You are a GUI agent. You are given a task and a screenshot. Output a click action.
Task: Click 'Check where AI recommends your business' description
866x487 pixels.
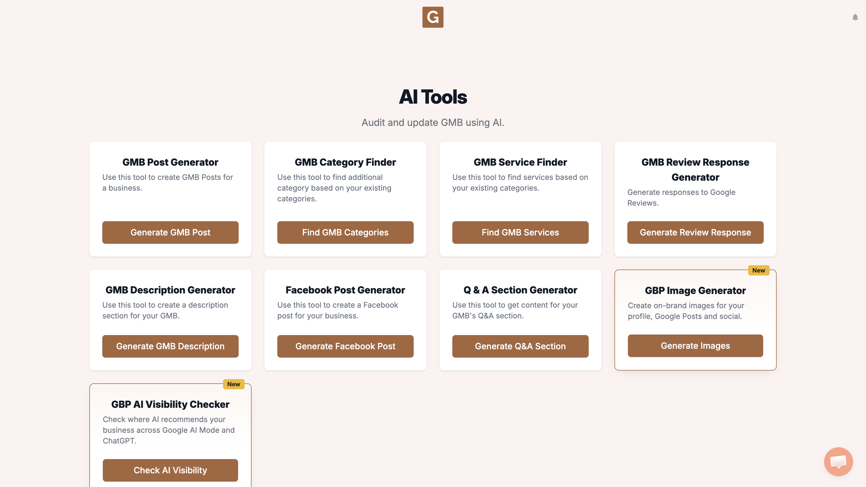(x=169, y=430)
